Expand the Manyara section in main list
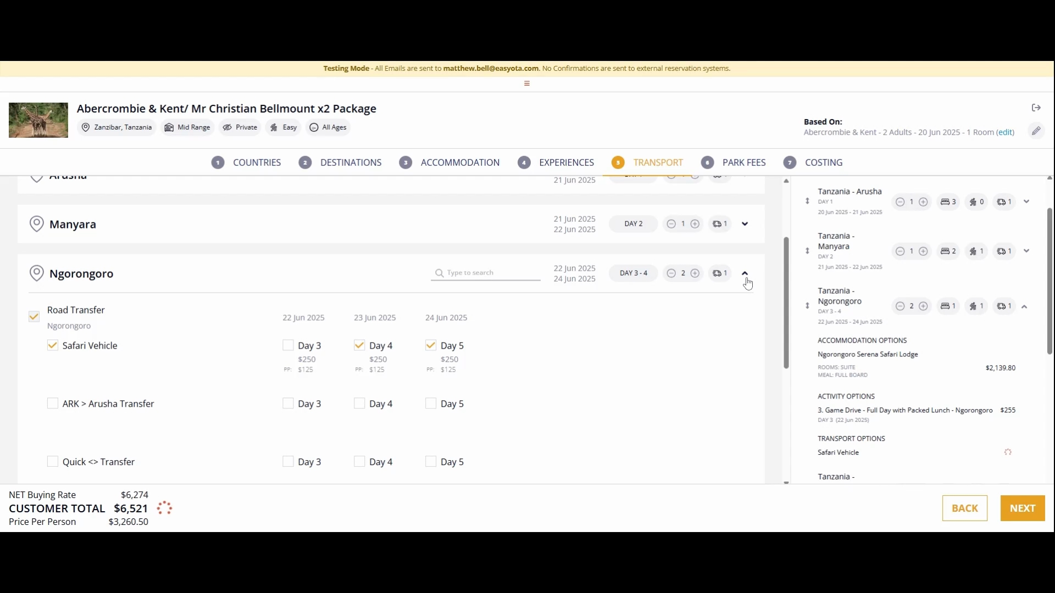Screen dimensions: 1055x593 click(745, 224)
